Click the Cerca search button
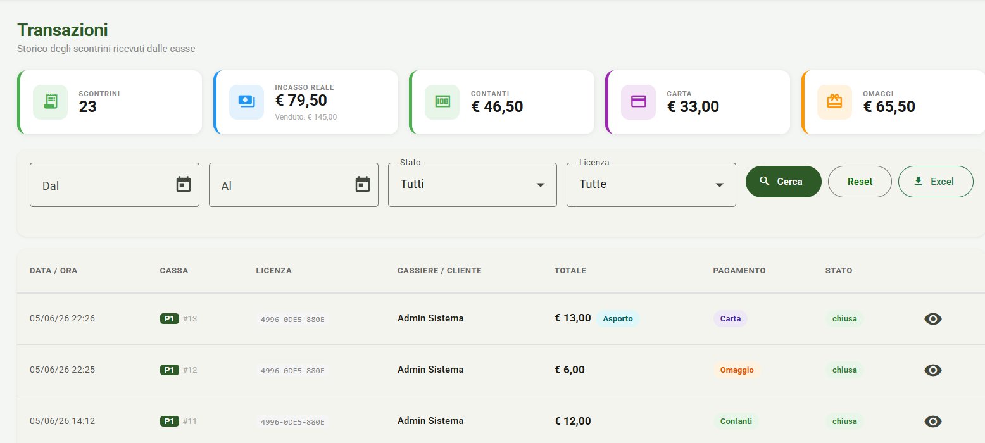Viewport: 985px width, 443px height. (x=784, y=182)
